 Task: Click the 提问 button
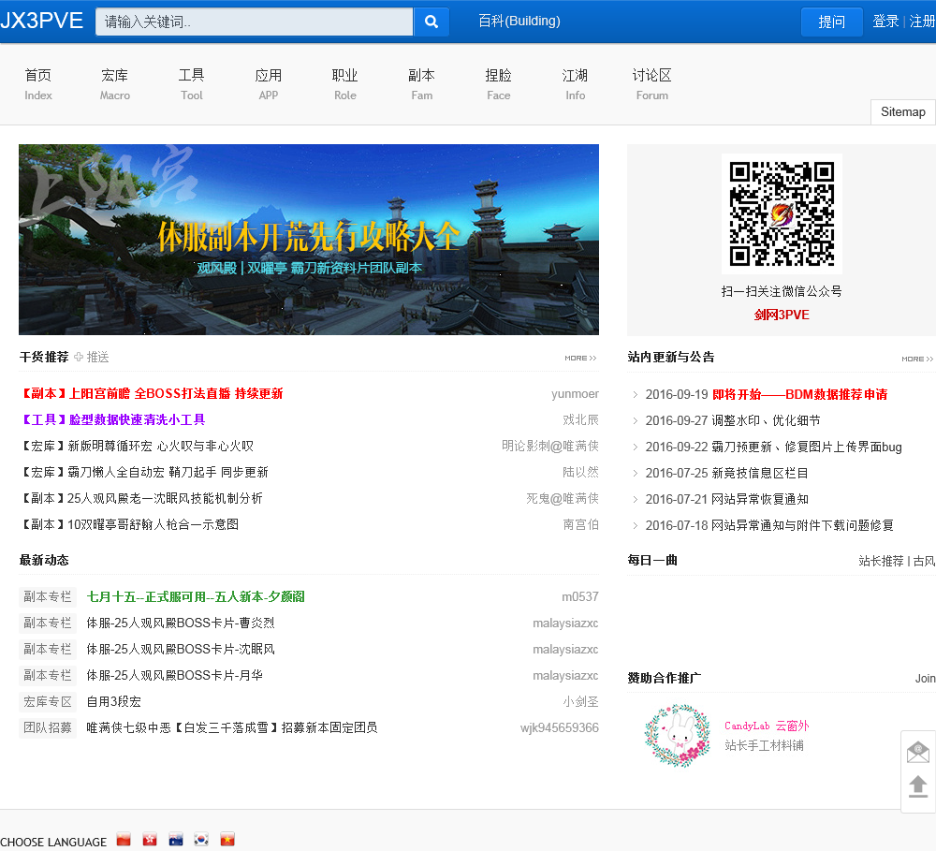click(831, 22)
